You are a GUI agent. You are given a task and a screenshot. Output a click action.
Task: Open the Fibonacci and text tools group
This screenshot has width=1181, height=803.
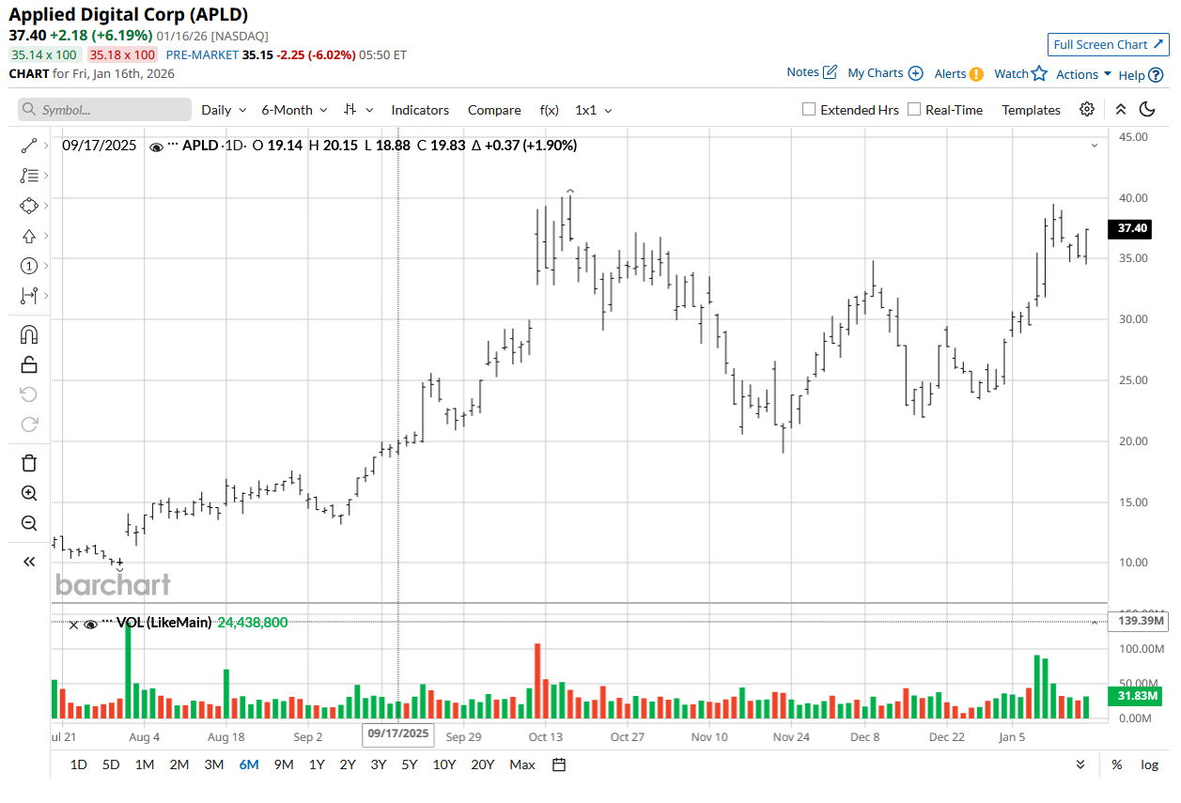click(x=28, y=176)
